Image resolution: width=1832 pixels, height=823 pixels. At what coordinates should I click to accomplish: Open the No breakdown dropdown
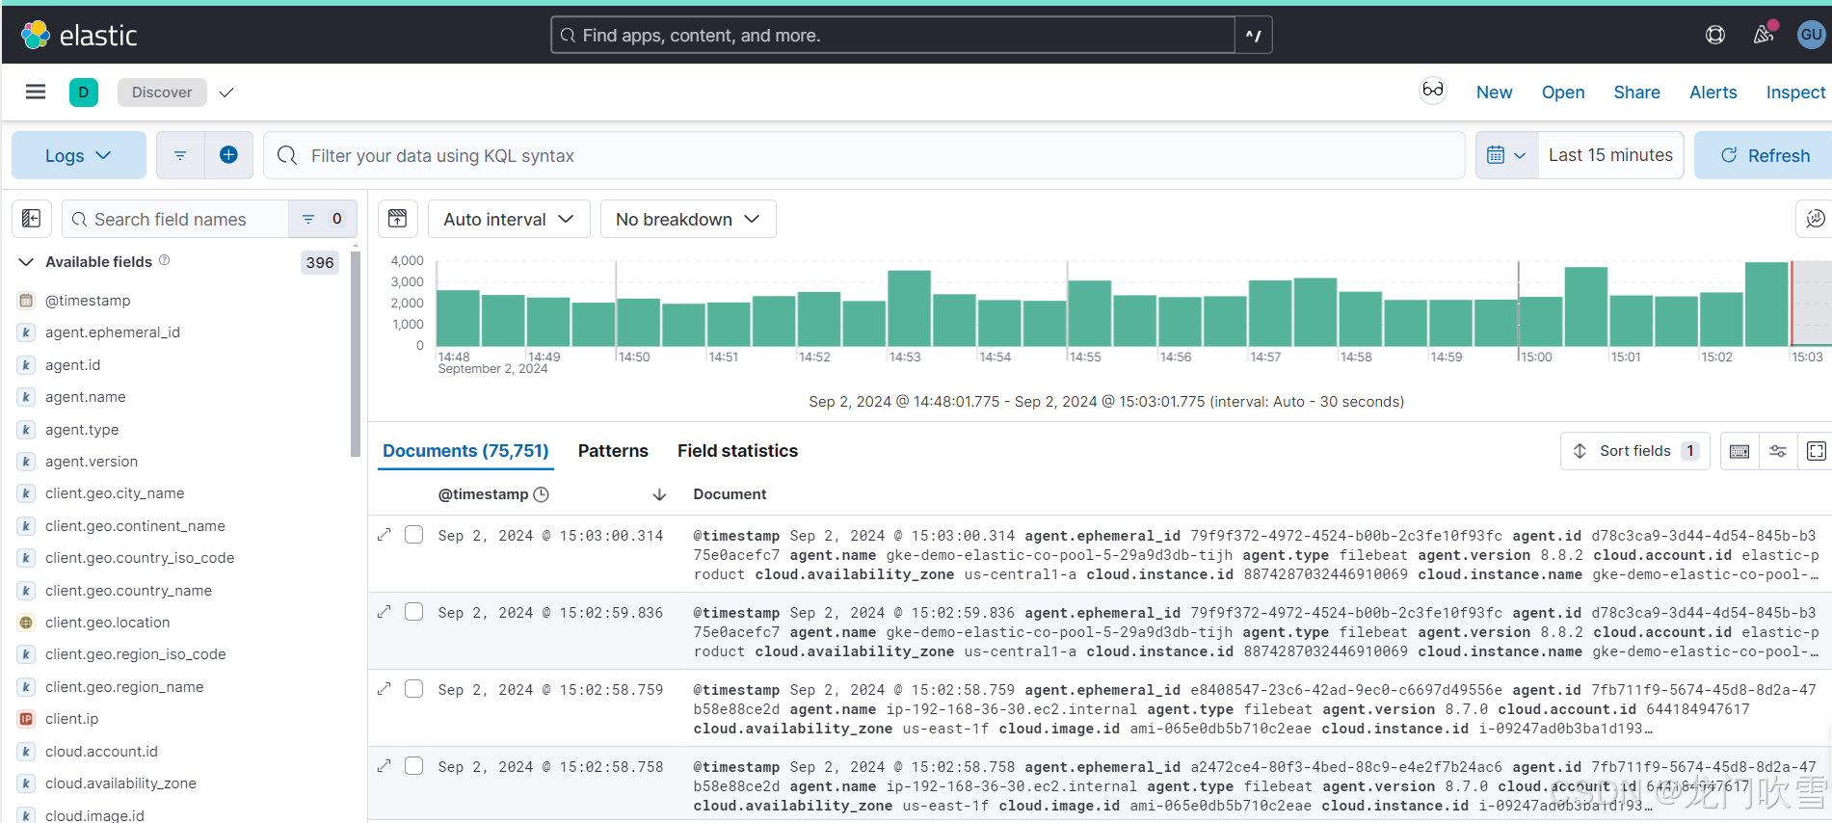coord(688,219)
